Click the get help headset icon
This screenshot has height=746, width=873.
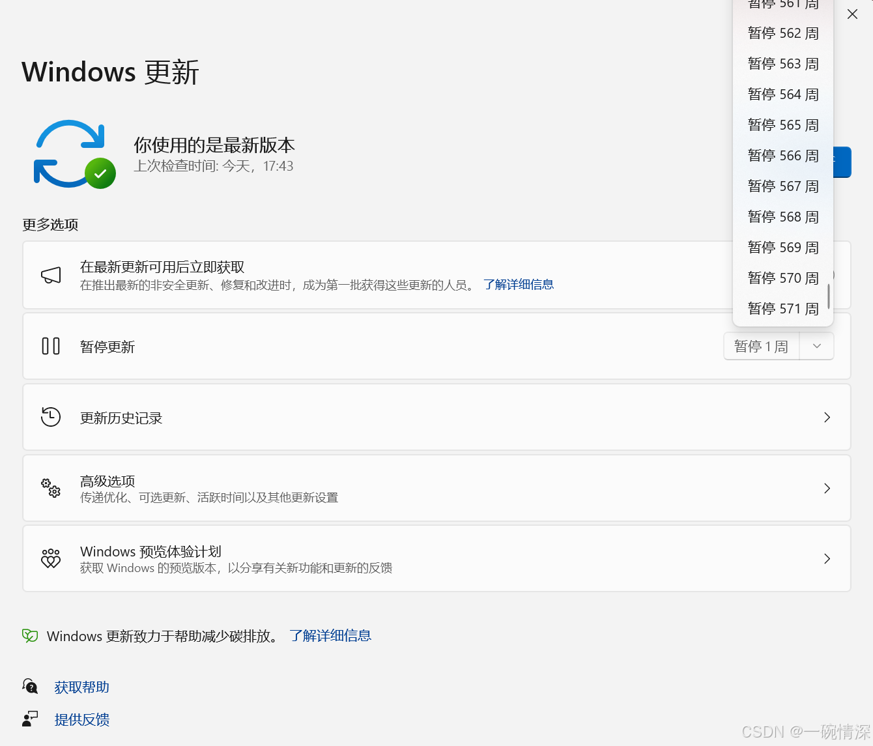pos(30,686)
